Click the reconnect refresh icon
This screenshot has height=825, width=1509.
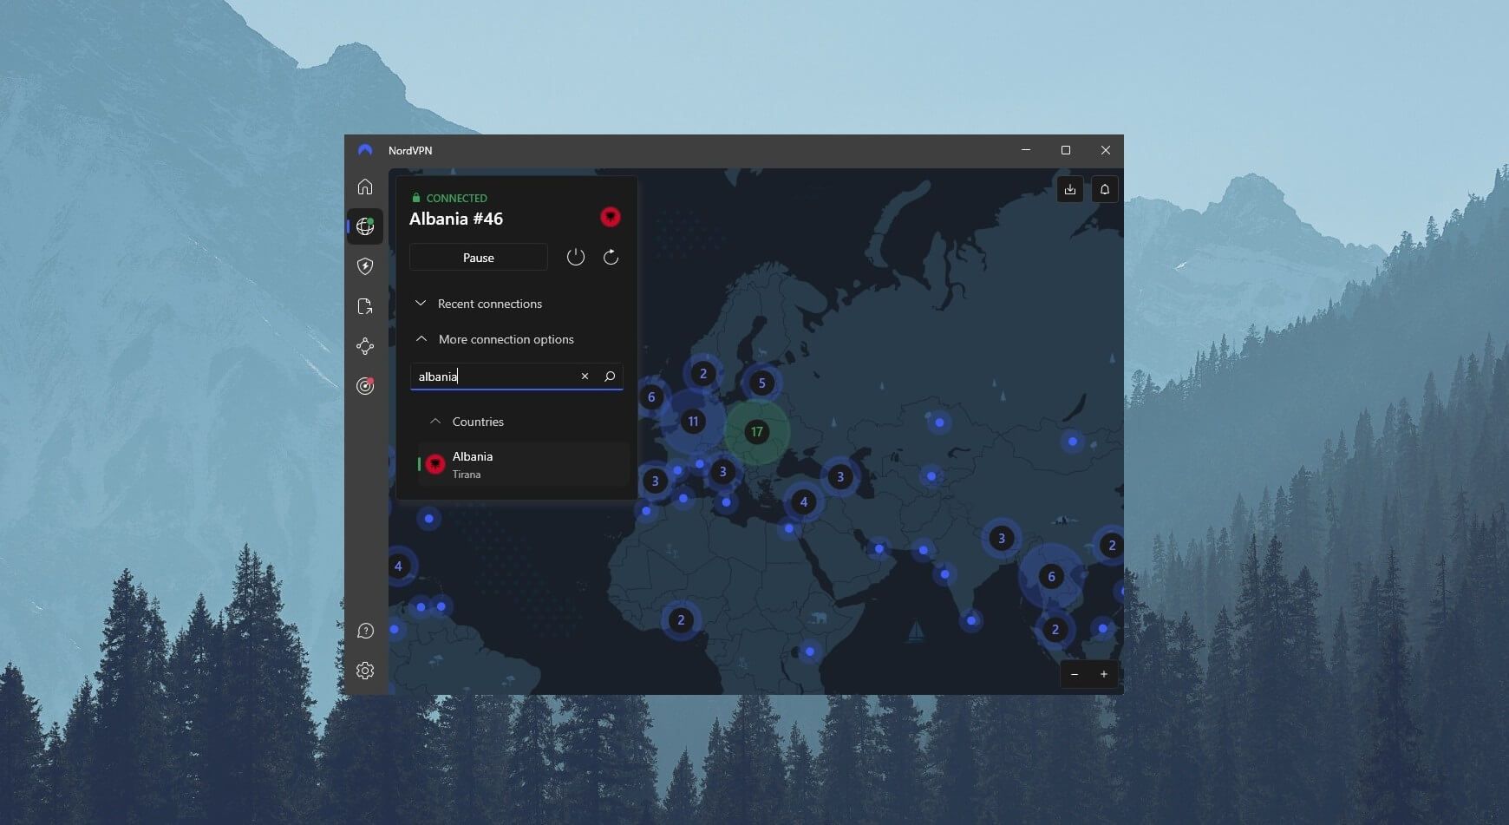(x=611, y=257)
